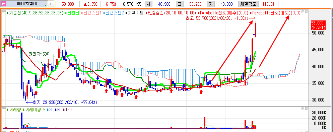Close the price chart panel
Screen dimensions: 333x132
(306, 12)
